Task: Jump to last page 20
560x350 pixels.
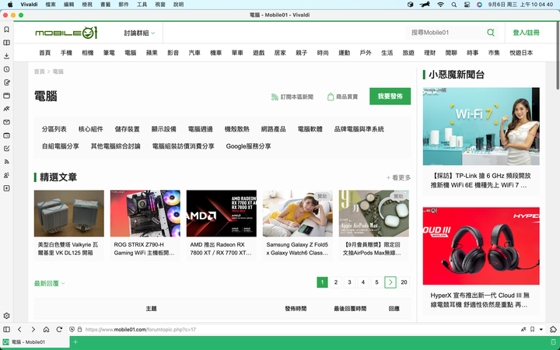Action: (404, 282)
